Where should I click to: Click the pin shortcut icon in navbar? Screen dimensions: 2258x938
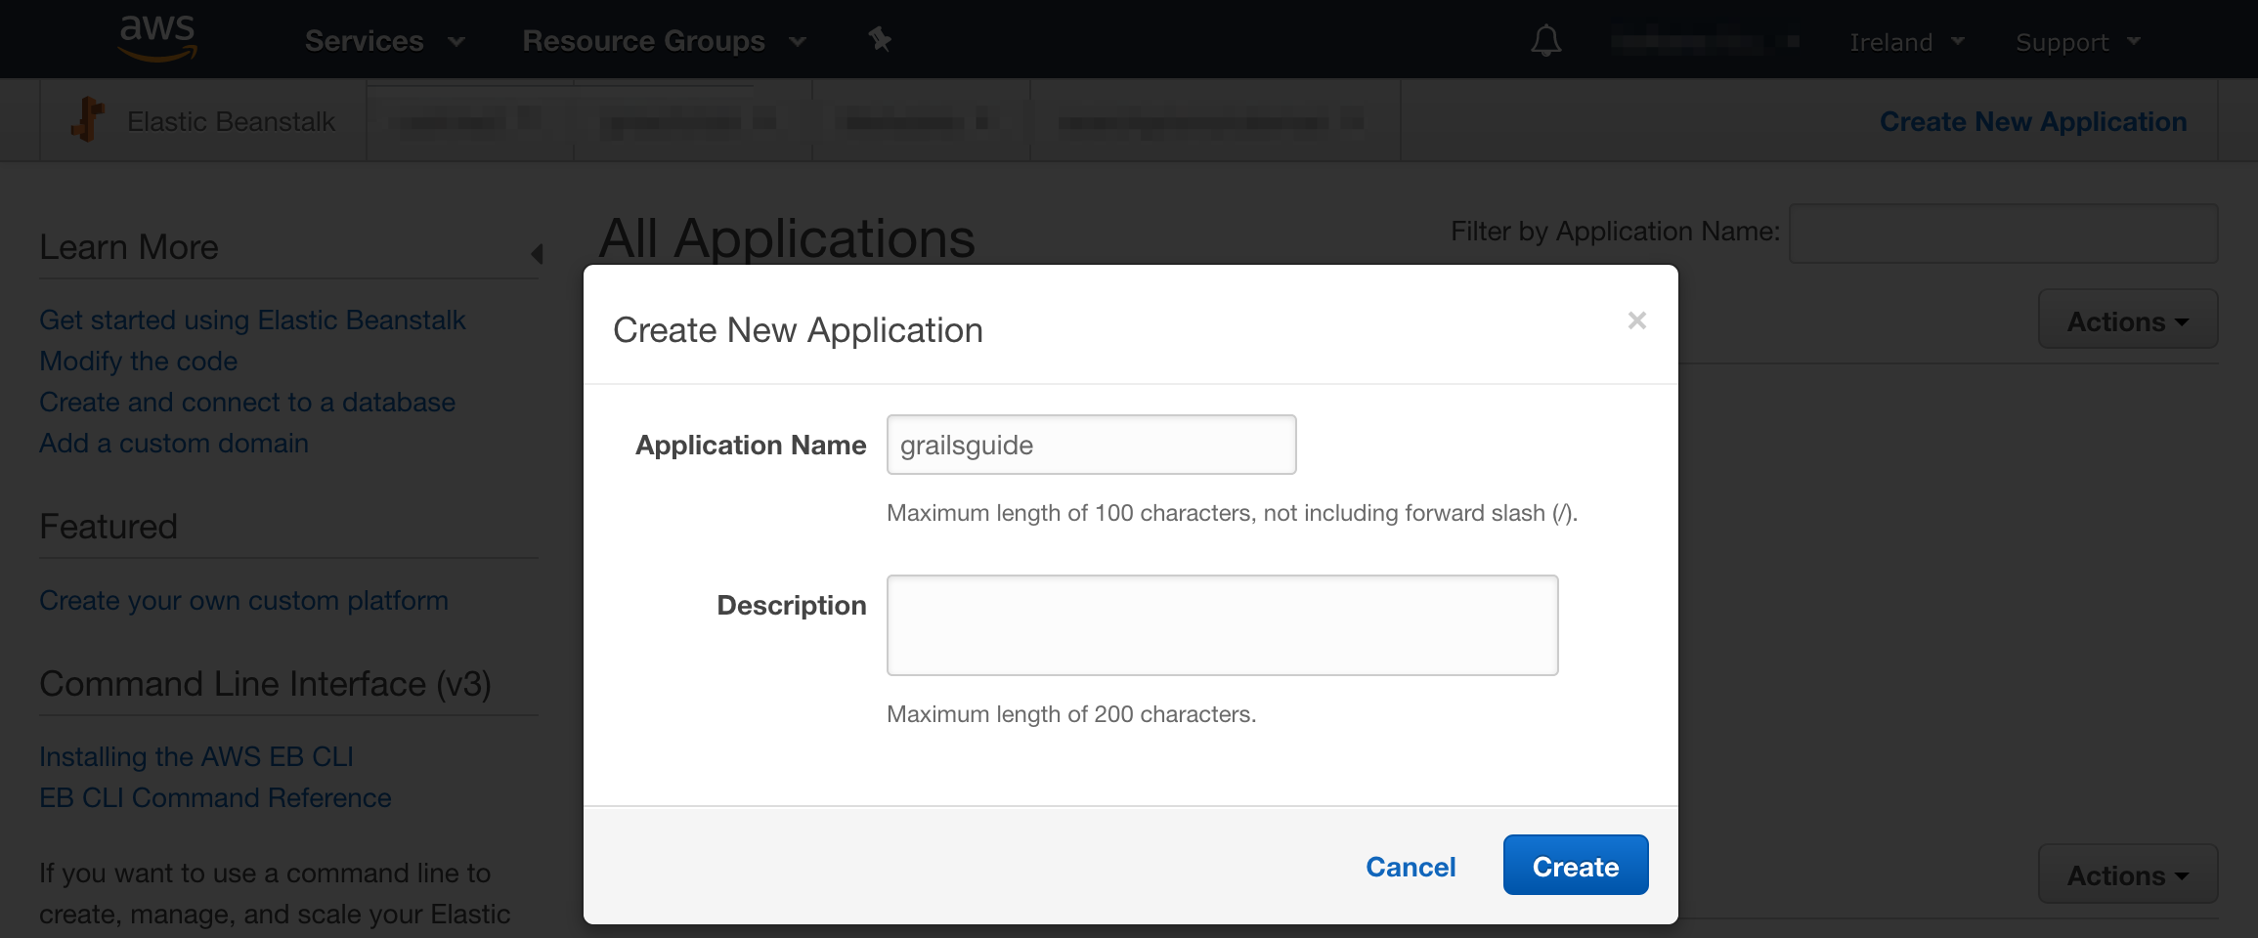click(880, 39)
